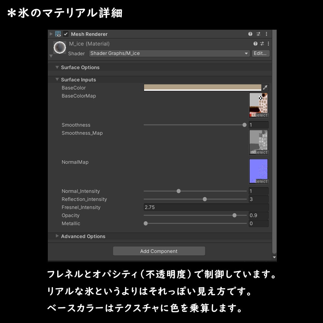Click the presets icon on Mesh Renderer header

tap(258, 34)
